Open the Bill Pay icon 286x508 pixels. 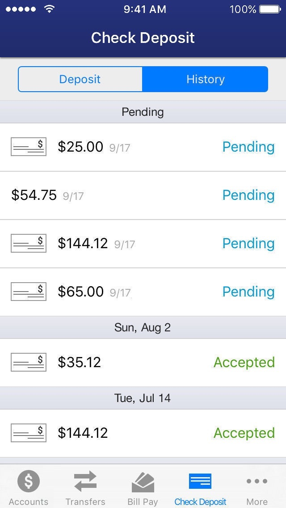pos(143,482)
